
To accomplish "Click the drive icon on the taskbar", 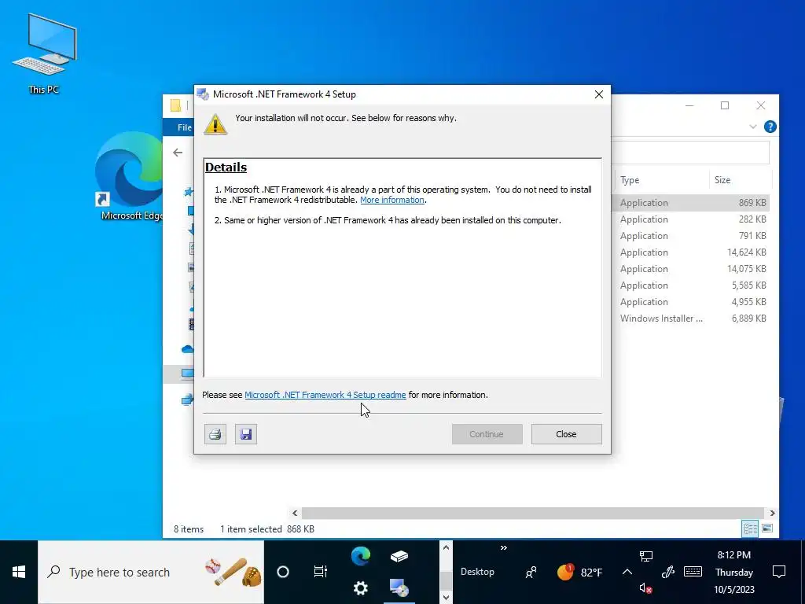I will point(399,556).
